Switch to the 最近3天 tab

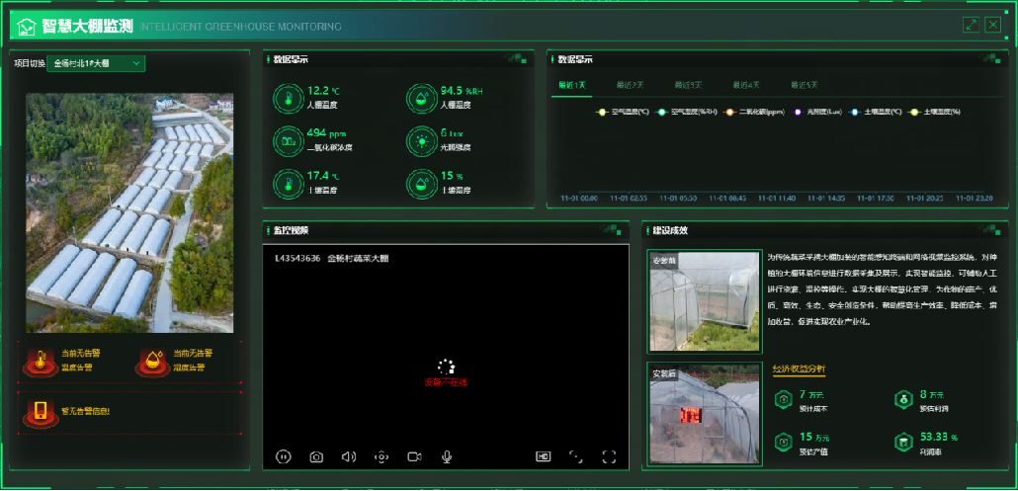(x=689, y=85)
